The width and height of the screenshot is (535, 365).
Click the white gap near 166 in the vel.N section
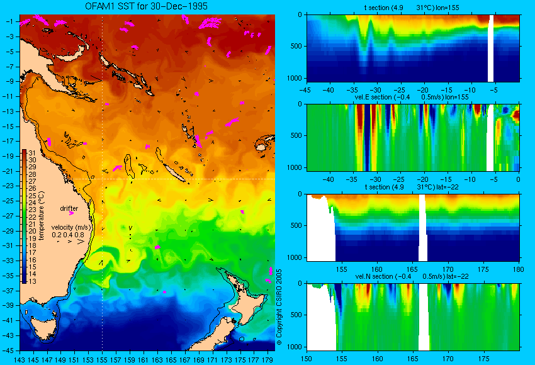pos(424,317)
